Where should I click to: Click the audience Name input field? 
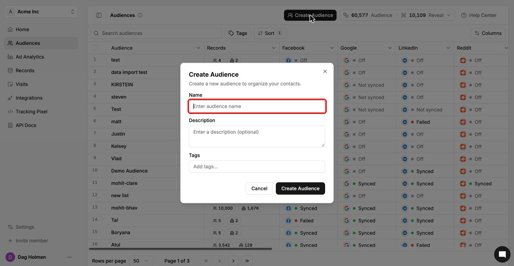coord(257,106)
